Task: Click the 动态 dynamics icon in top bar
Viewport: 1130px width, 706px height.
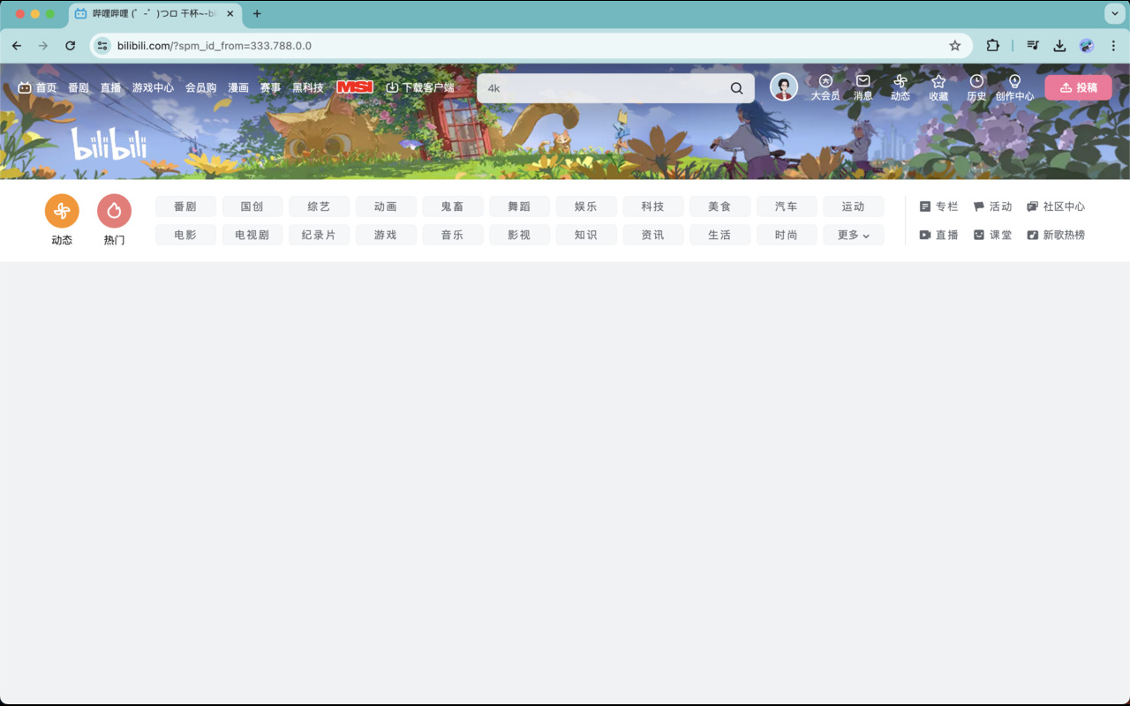Action: [x=900, y=87]
